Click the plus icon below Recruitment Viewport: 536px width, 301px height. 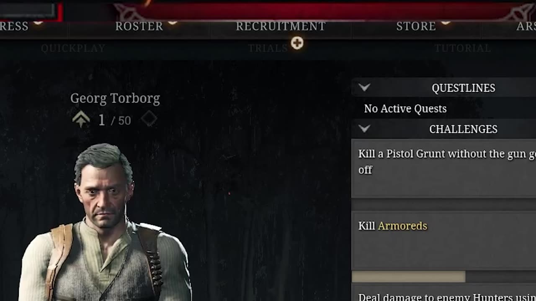[x=297, y=43]
